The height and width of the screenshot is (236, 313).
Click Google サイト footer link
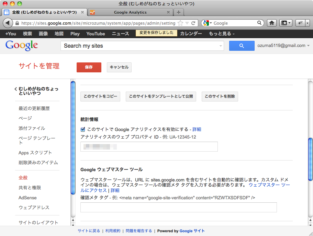[x=192, y=231]
